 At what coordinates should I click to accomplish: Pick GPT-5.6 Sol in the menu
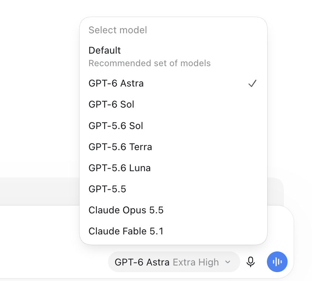click(x=173, y=126)
